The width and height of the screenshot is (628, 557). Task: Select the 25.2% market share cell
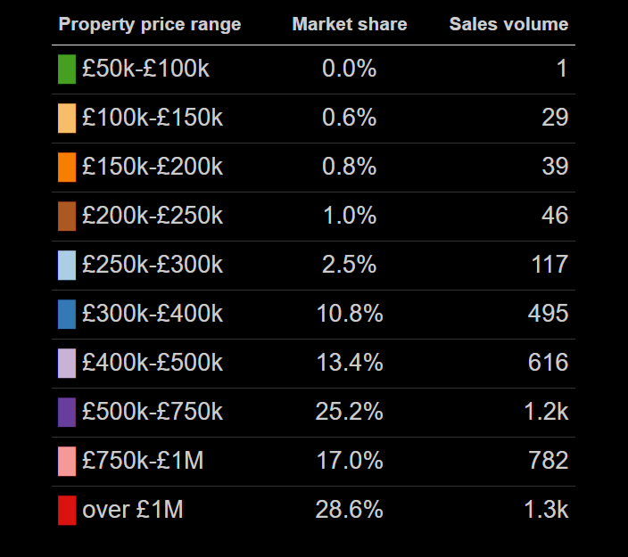350,412
